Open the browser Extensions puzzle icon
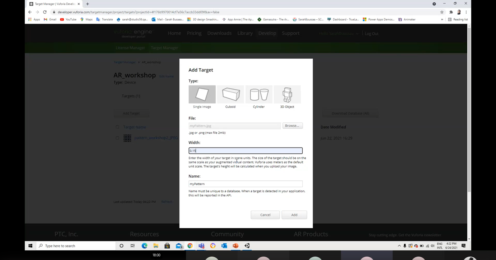Image resolution: width=496 pixels, height=260 pixels. pyautogui.click(x=451, y=12)
